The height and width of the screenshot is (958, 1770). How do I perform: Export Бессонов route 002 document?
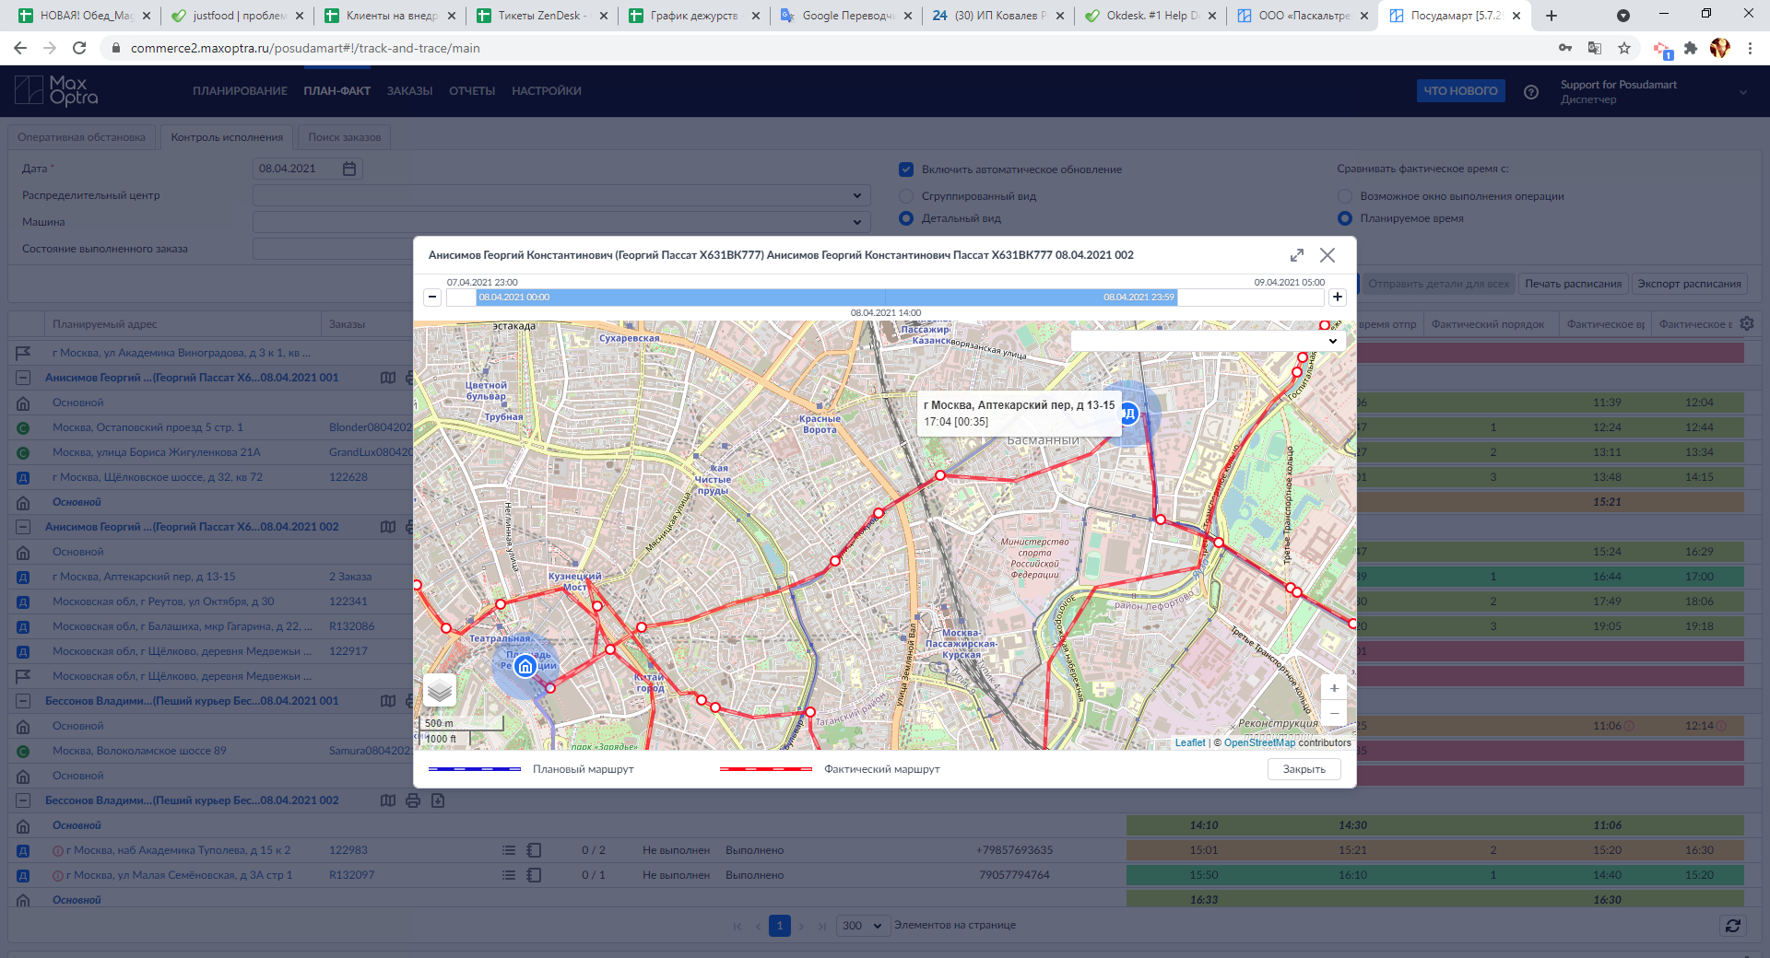click(x=438, y=800)
